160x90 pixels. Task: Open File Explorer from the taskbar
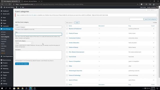[x=18, y=88]
